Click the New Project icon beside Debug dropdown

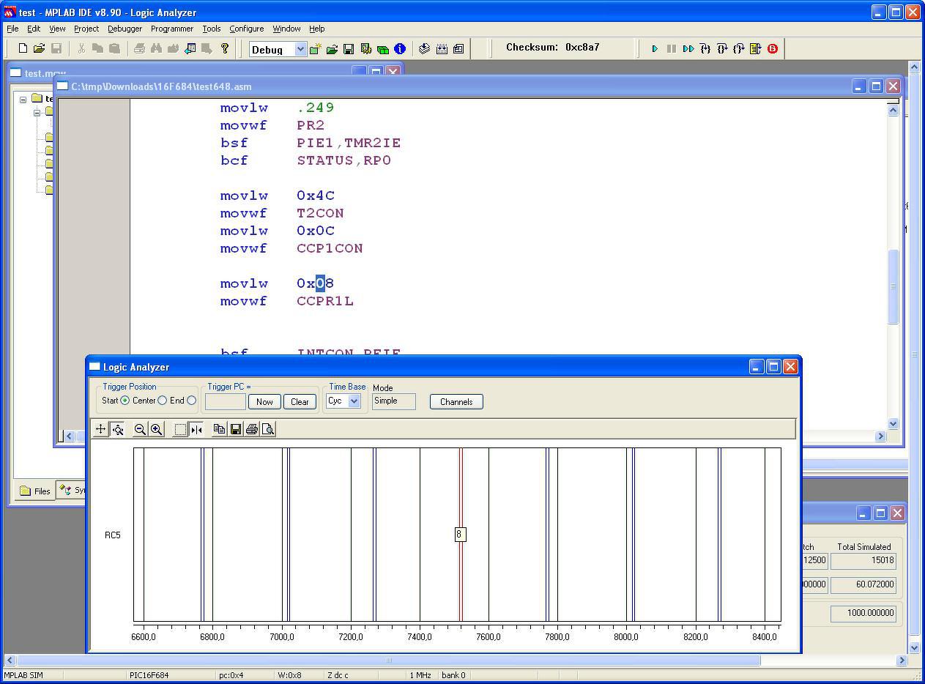315,49
